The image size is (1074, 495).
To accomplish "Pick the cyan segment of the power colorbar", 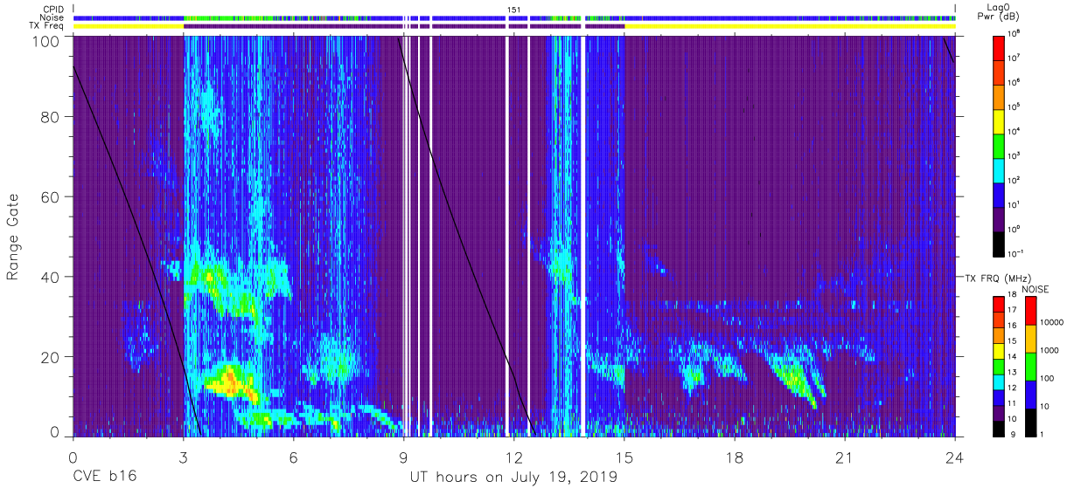I will [1000, 169].
